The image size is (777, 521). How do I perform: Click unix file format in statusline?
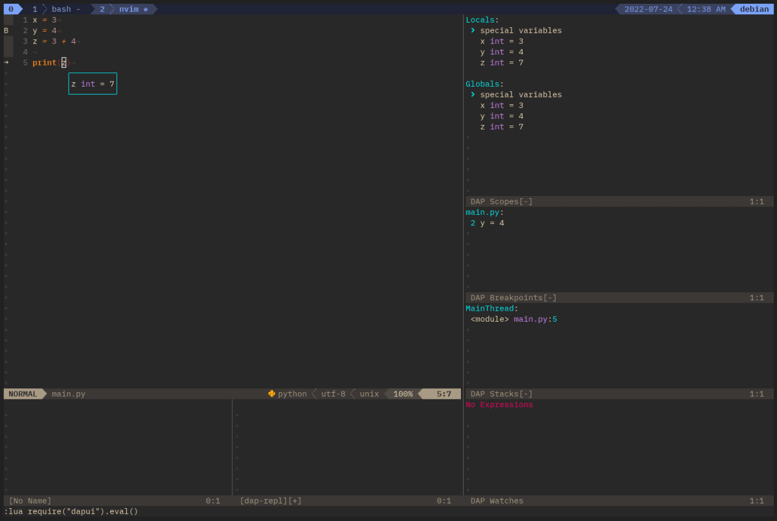point(370,394)
